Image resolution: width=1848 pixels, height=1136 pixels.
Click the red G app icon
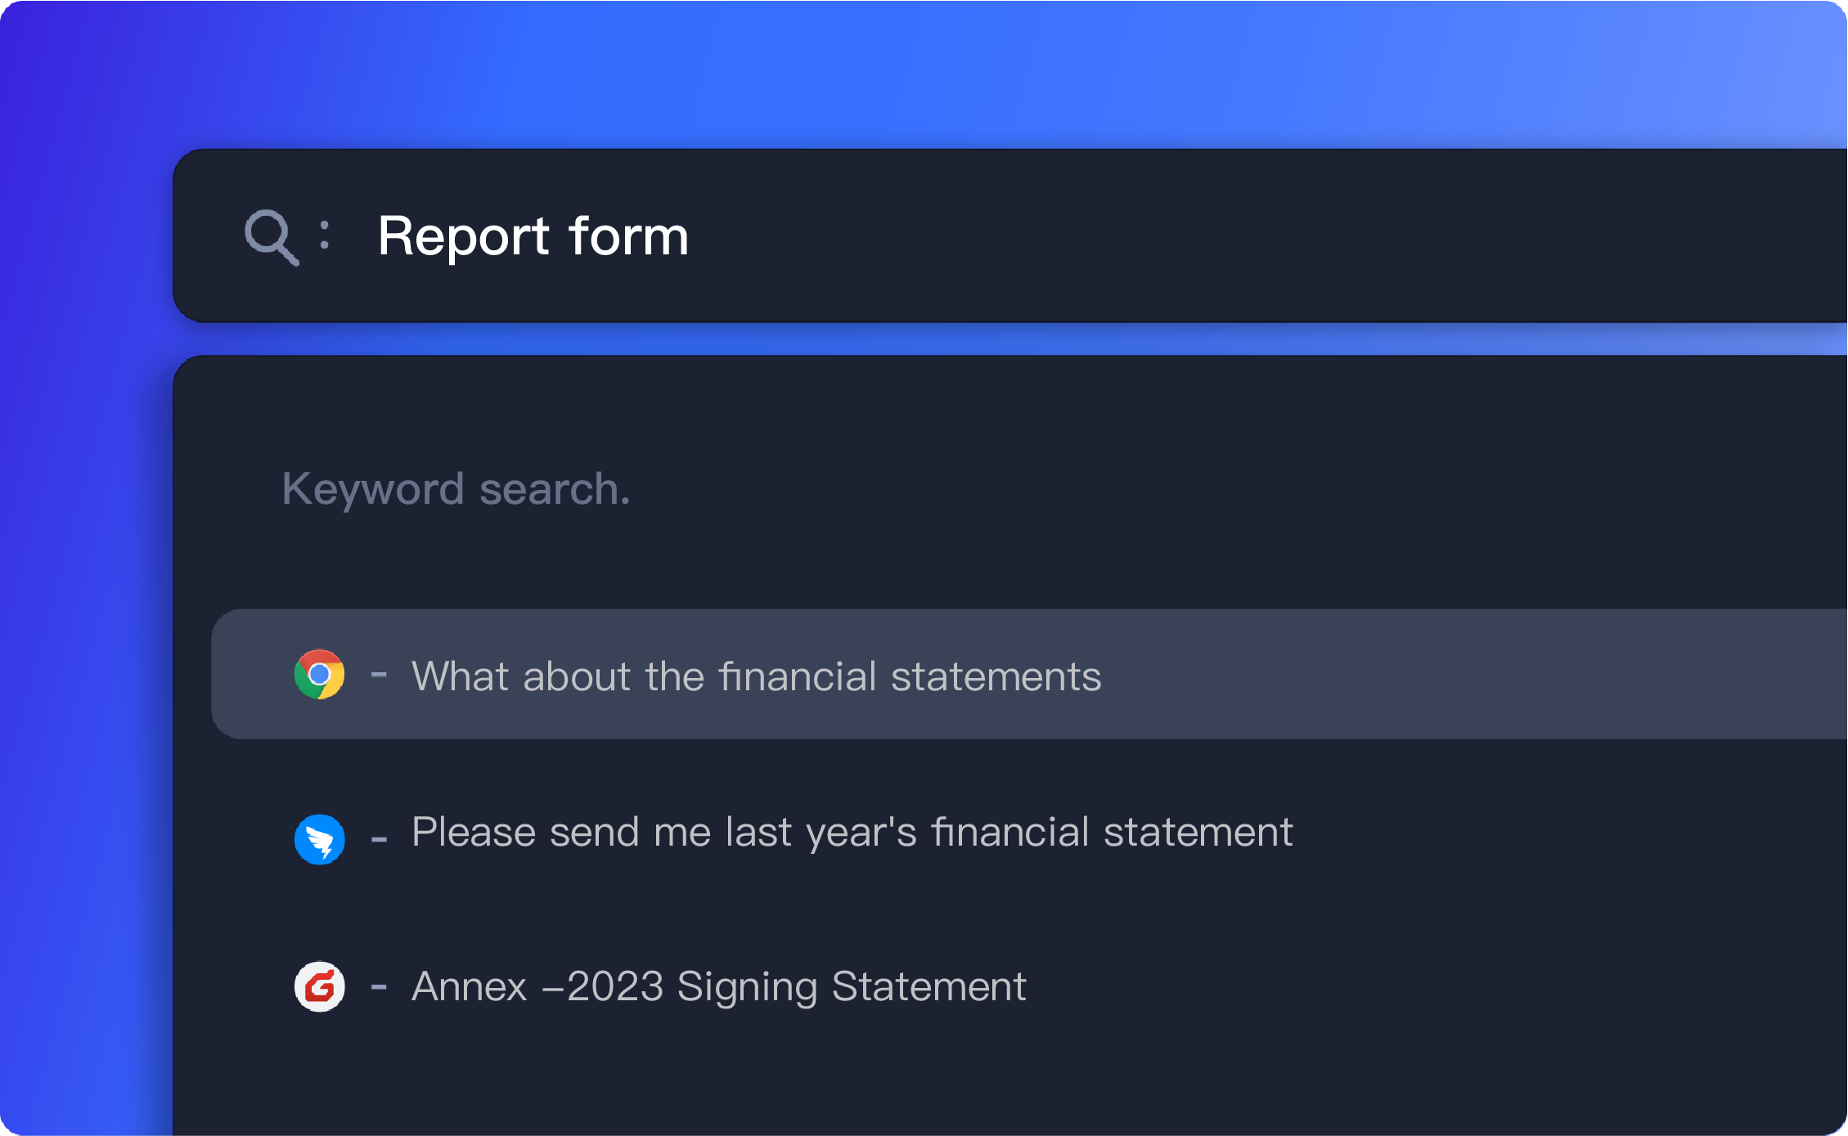click(319, 986)
